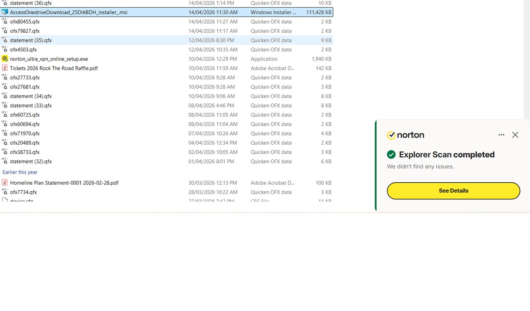The height and width of the screenshot is (311, 530).
Task: Click the 'We didn't find any issues.' message
Action: pyautogui.click(x=420, y=166)
